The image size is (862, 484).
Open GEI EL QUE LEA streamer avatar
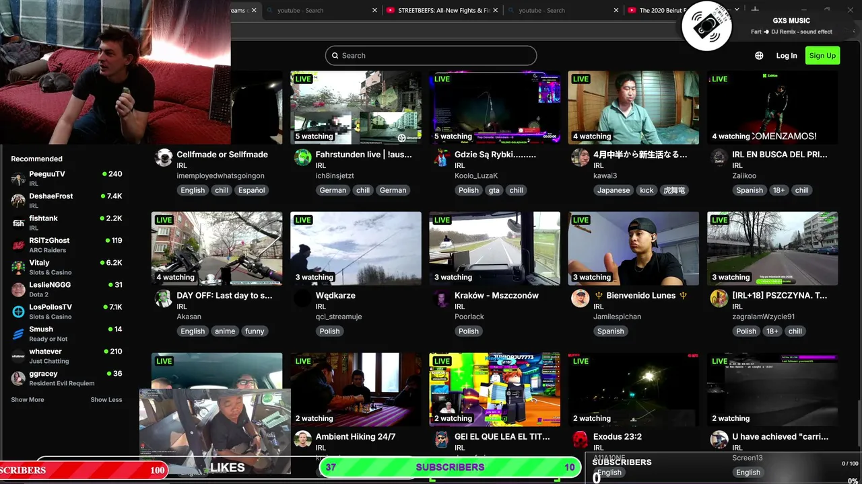(442, 440)
